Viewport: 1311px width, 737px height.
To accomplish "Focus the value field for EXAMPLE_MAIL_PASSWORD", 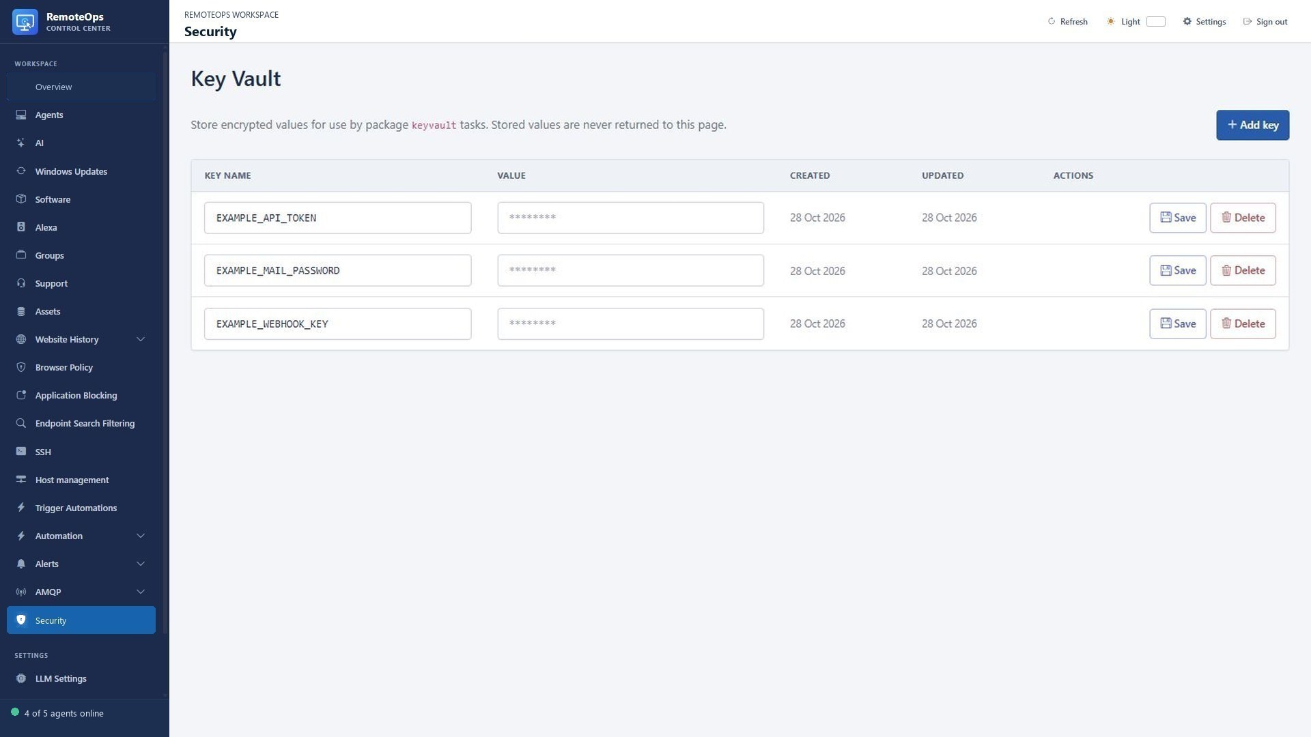I will click(x=630, y=270).
